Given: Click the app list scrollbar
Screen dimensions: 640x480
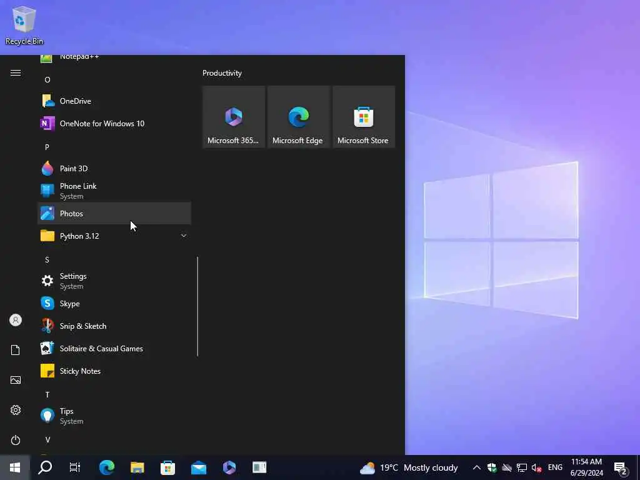Looking at the screenshot, I should [197, 306].
